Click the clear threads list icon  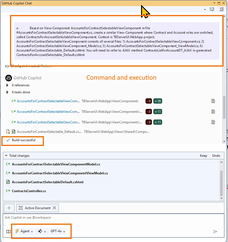(x=222, y=9)
